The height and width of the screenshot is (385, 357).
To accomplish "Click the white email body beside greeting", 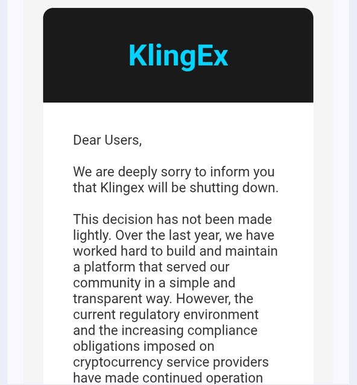I will pos(221,140).
